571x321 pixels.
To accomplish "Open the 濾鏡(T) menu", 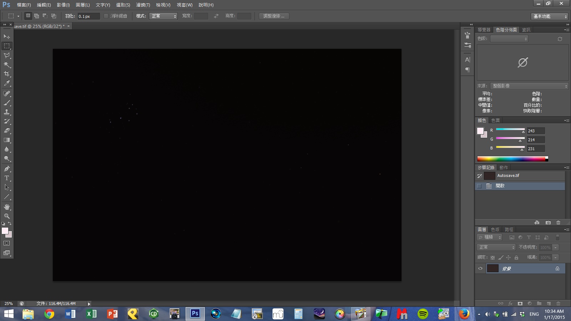I will pos(143,5).
